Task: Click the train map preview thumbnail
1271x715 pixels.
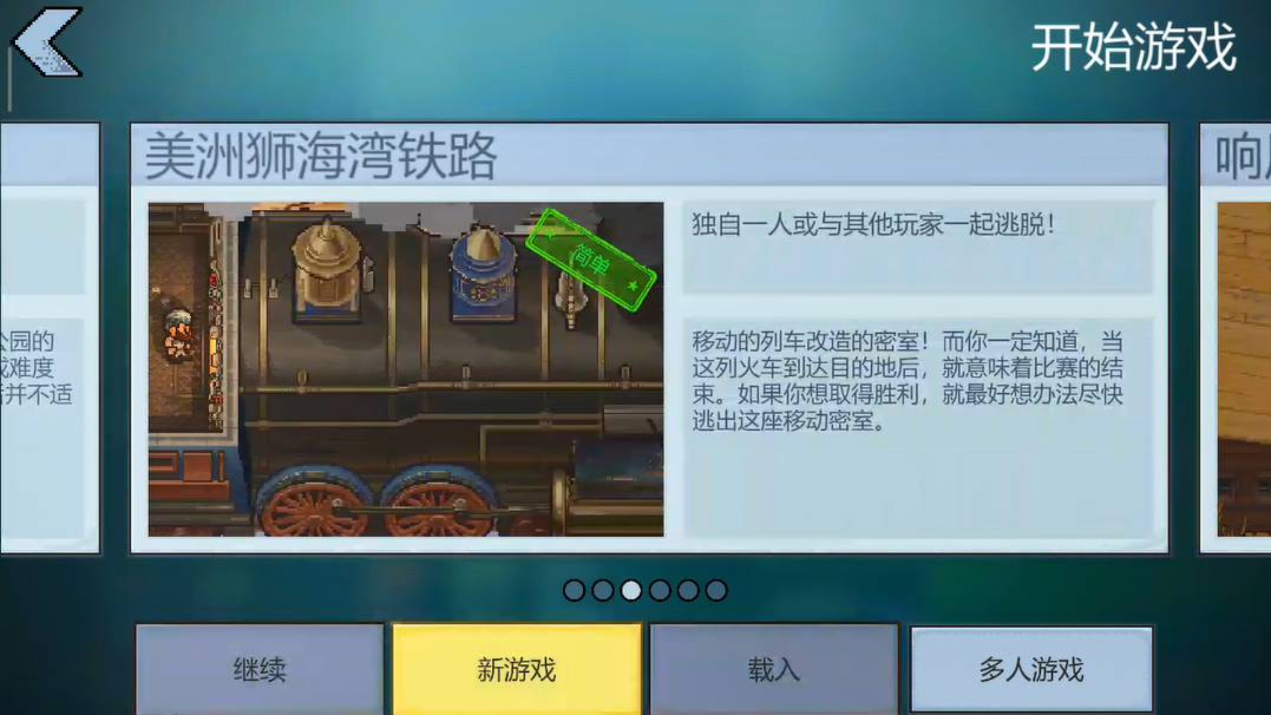Action: [406, 369]
